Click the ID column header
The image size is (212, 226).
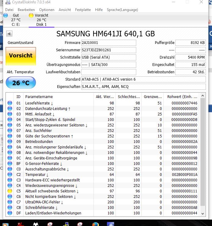[x=18, y=97]
